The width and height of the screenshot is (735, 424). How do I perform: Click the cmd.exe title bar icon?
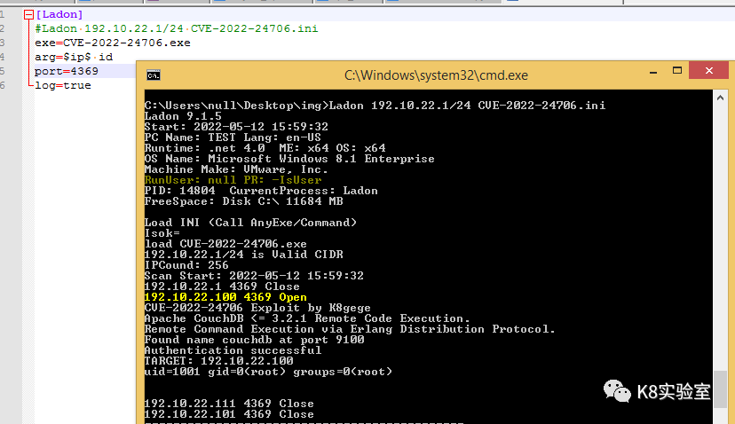click(x=154, y=75)
